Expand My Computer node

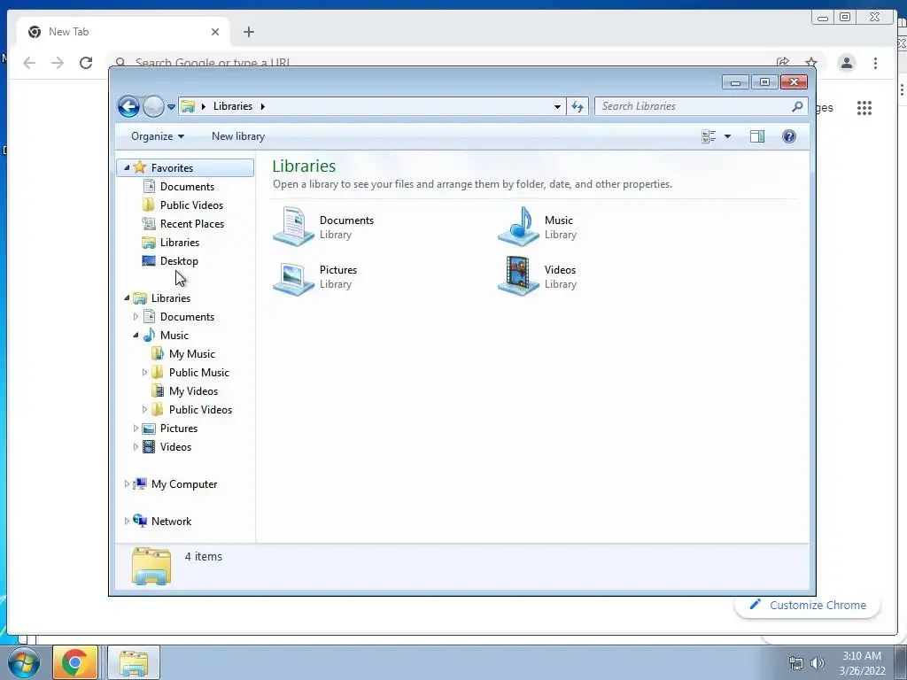click(127, 484)
